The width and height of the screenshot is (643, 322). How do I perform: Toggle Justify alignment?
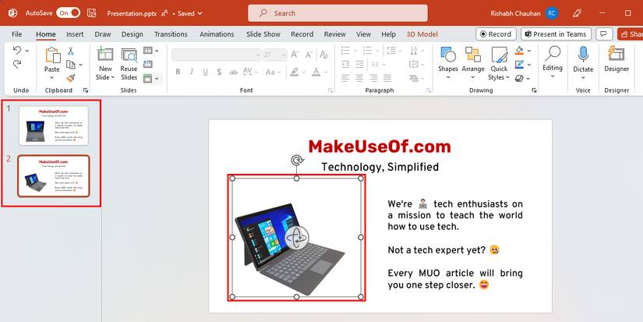[x=387, y=78]
